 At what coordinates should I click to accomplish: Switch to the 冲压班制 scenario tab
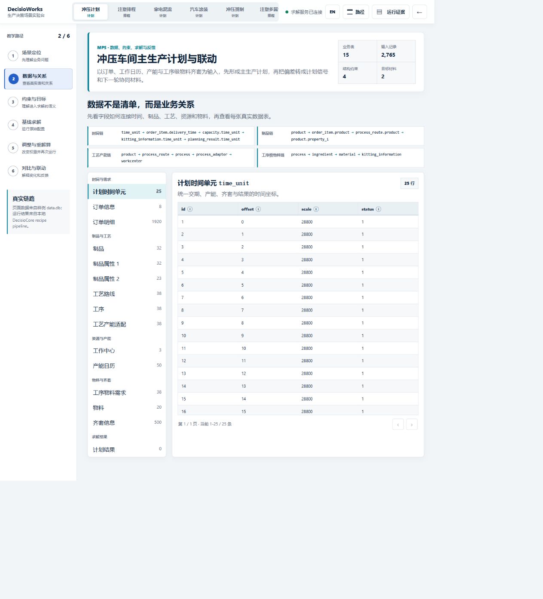pyautogui.click(x=235, y=12)
